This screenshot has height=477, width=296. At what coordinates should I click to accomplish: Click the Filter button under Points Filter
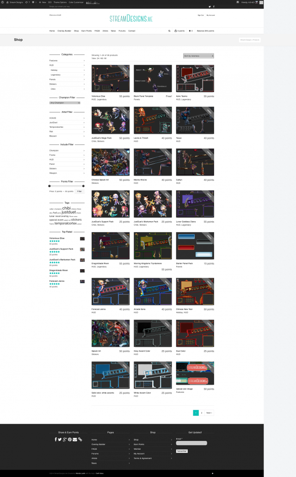(x=80, y=192)
